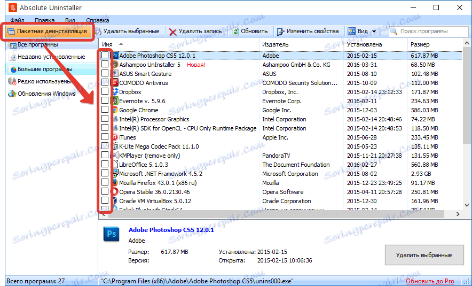
Task: Sort by the Имя column header
Action: tap(179, 44)
